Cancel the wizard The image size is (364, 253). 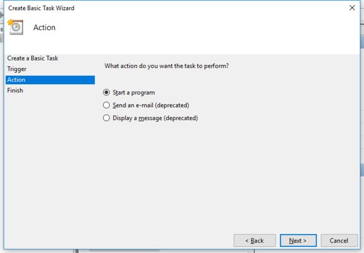point(339,241)
